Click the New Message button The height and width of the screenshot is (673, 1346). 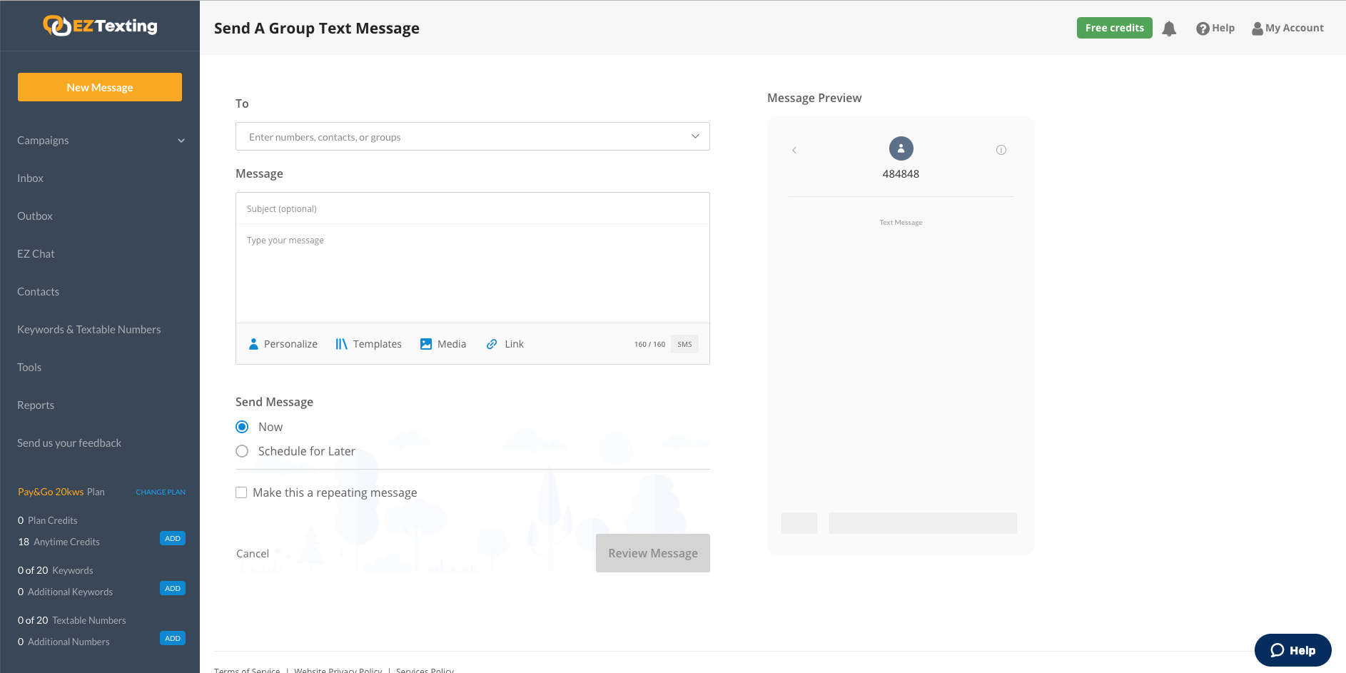pos(100,87)
